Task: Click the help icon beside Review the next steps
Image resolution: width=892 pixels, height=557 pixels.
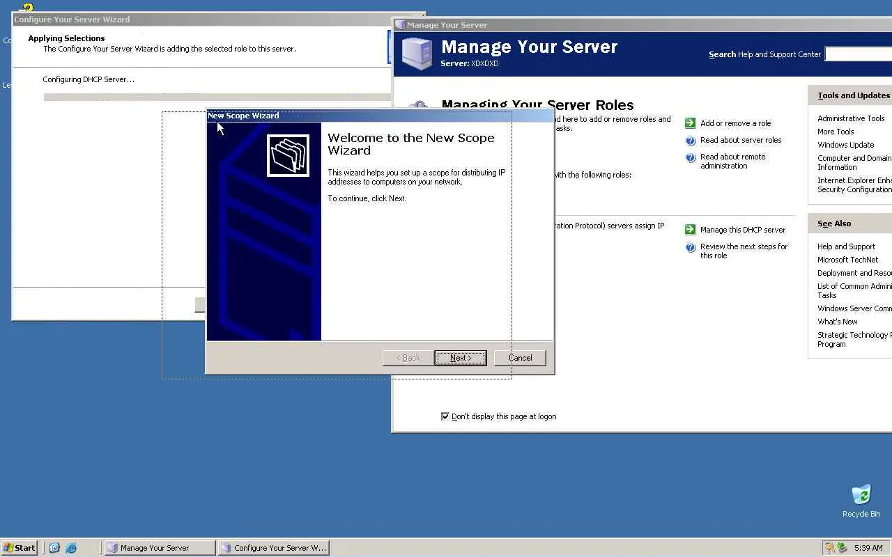Action: (x=691, y=247)
